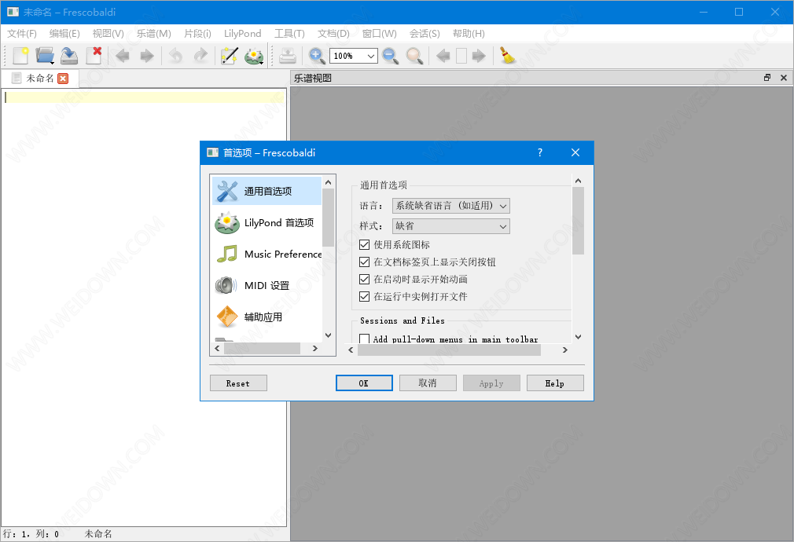Image resolution: width=794 pixels, height=542 pixels.
Task: Open the LilyPond menu
Action: click(x=243, y=34)
